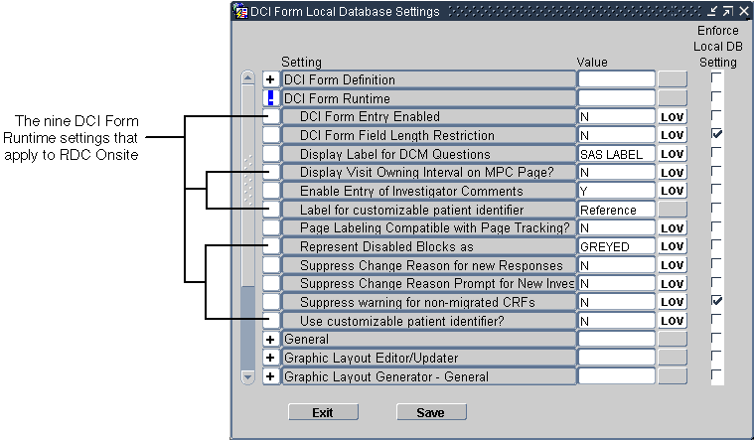
Task: Expand the General settings category
Action: [270, 340]
